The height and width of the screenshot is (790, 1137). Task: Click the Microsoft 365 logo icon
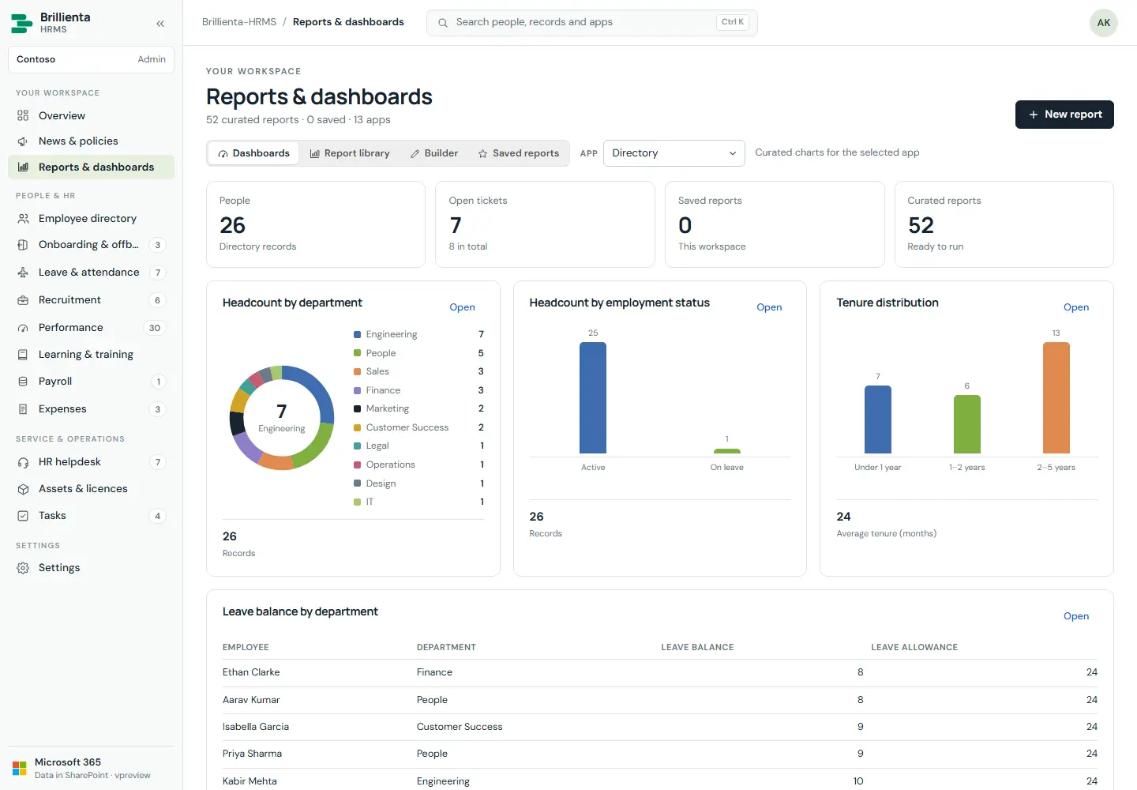coord(20,768)
